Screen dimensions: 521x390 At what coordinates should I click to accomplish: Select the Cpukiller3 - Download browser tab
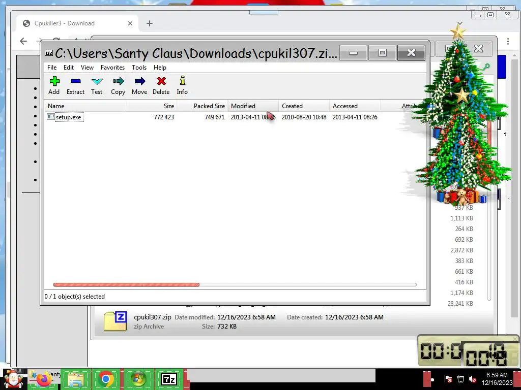77,23
